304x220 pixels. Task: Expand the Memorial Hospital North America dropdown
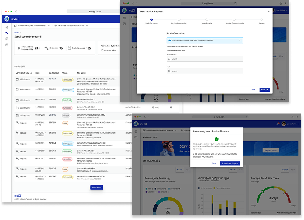pos(32,26)
